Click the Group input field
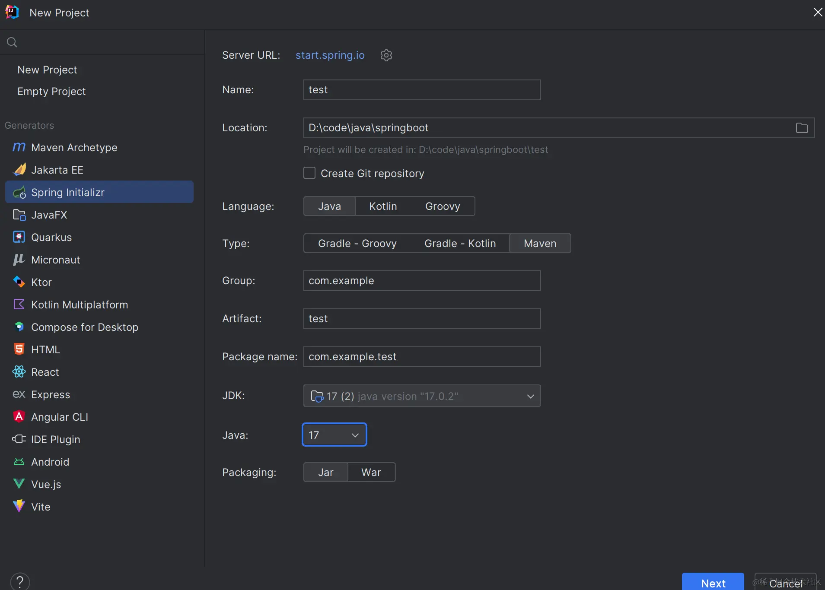Viewport: 825px width, 590px height. [x=422, y=281]
